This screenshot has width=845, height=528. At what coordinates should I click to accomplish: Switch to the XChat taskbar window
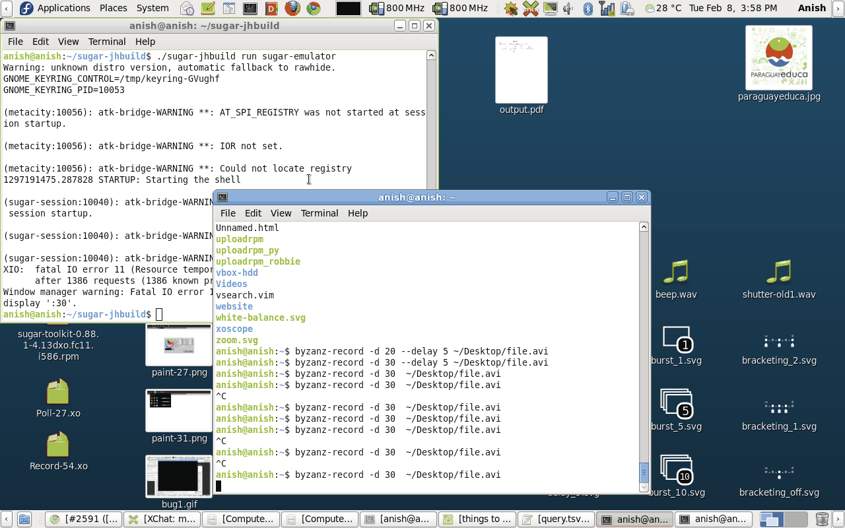(x=162, y=519)
